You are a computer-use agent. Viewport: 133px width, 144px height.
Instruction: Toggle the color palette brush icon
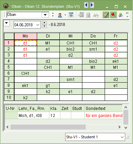[106, 15]
